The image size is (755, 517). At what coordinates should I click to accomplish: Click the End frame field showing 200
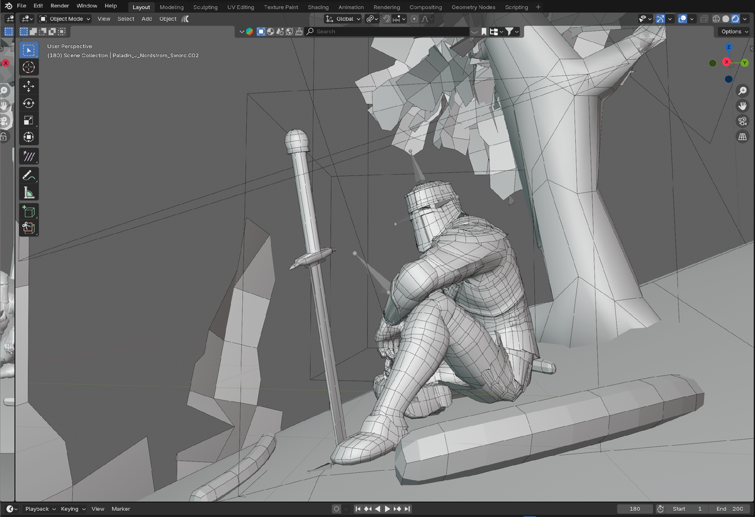click(730, 509)
